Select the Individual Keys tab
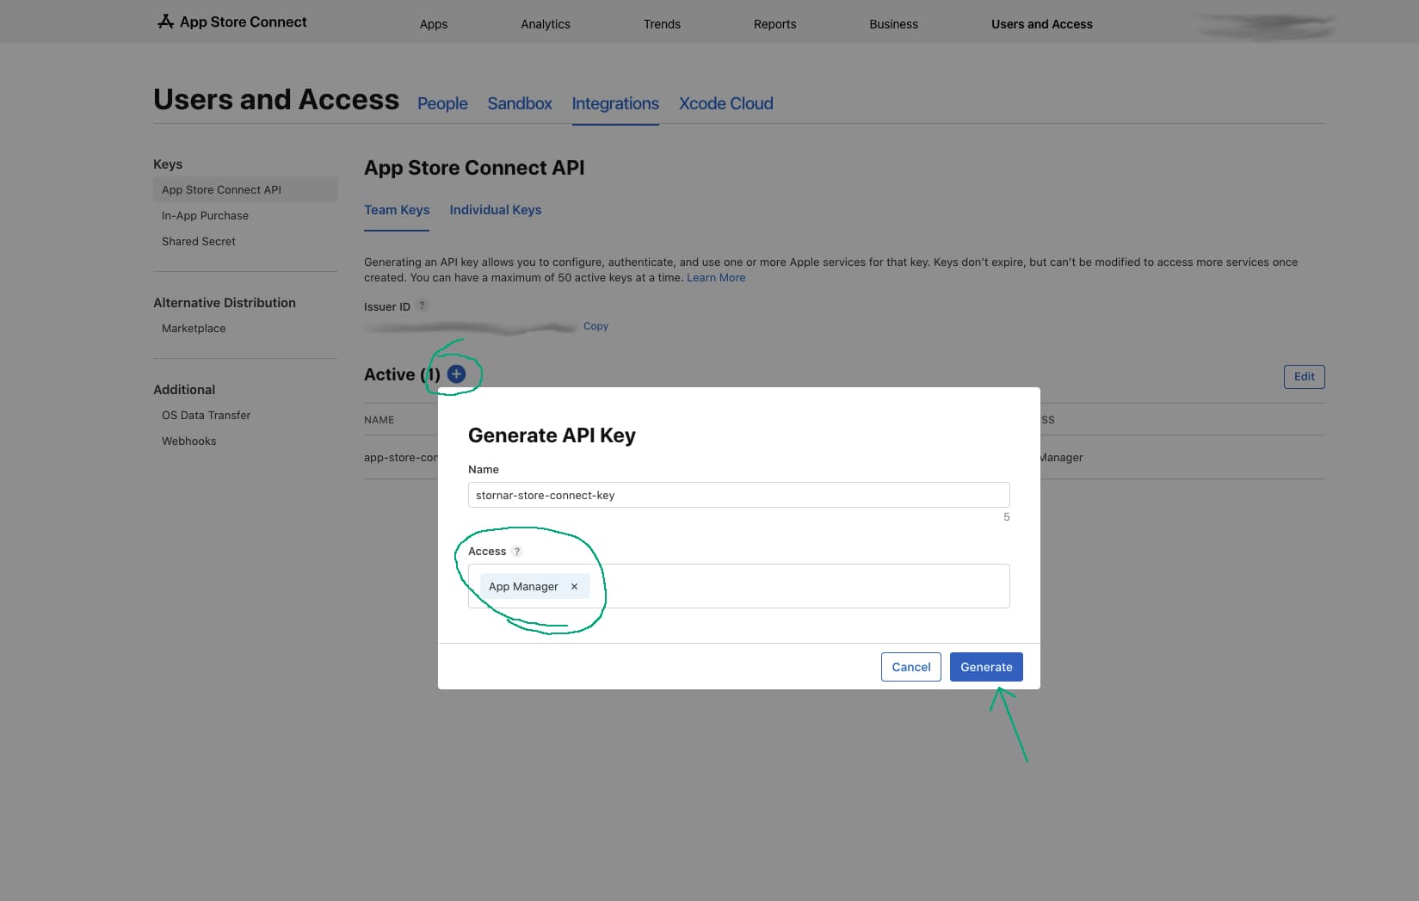Screen dimensions: 1419x901 [x=495, y=210]
